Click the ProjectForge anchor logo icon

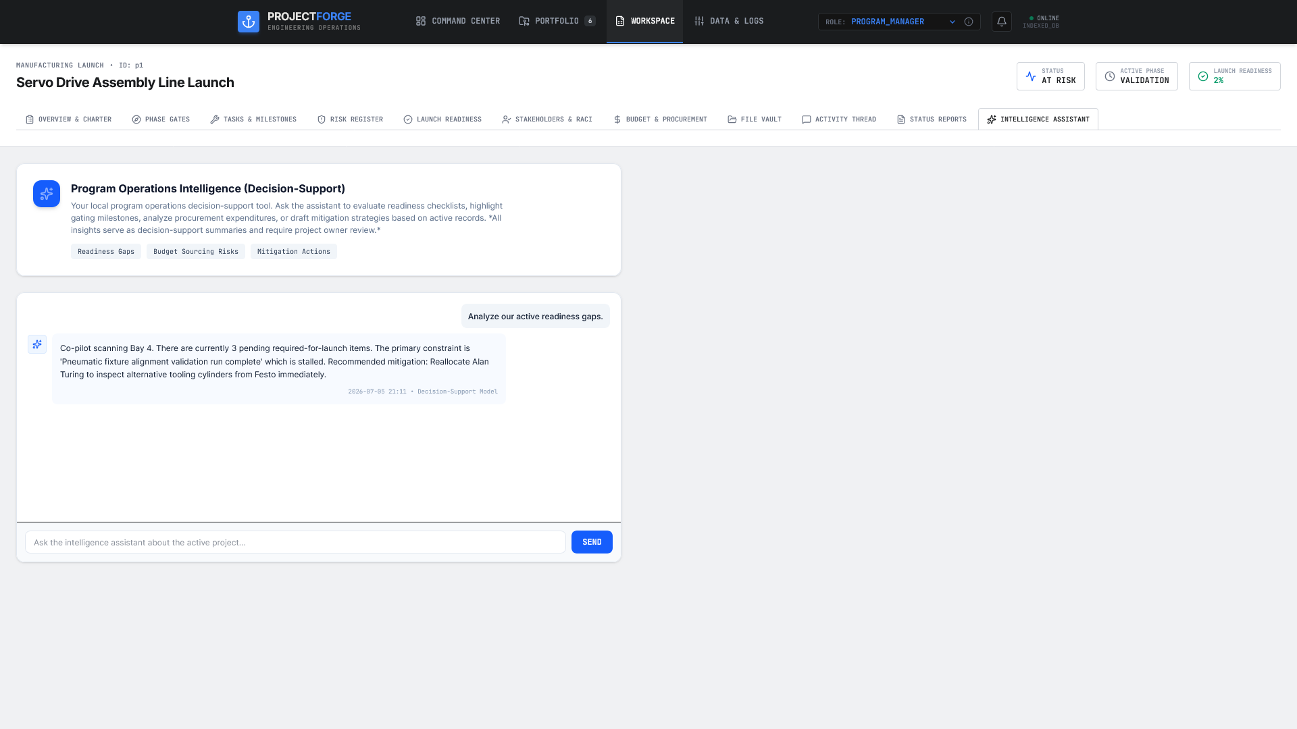point(249,22)
